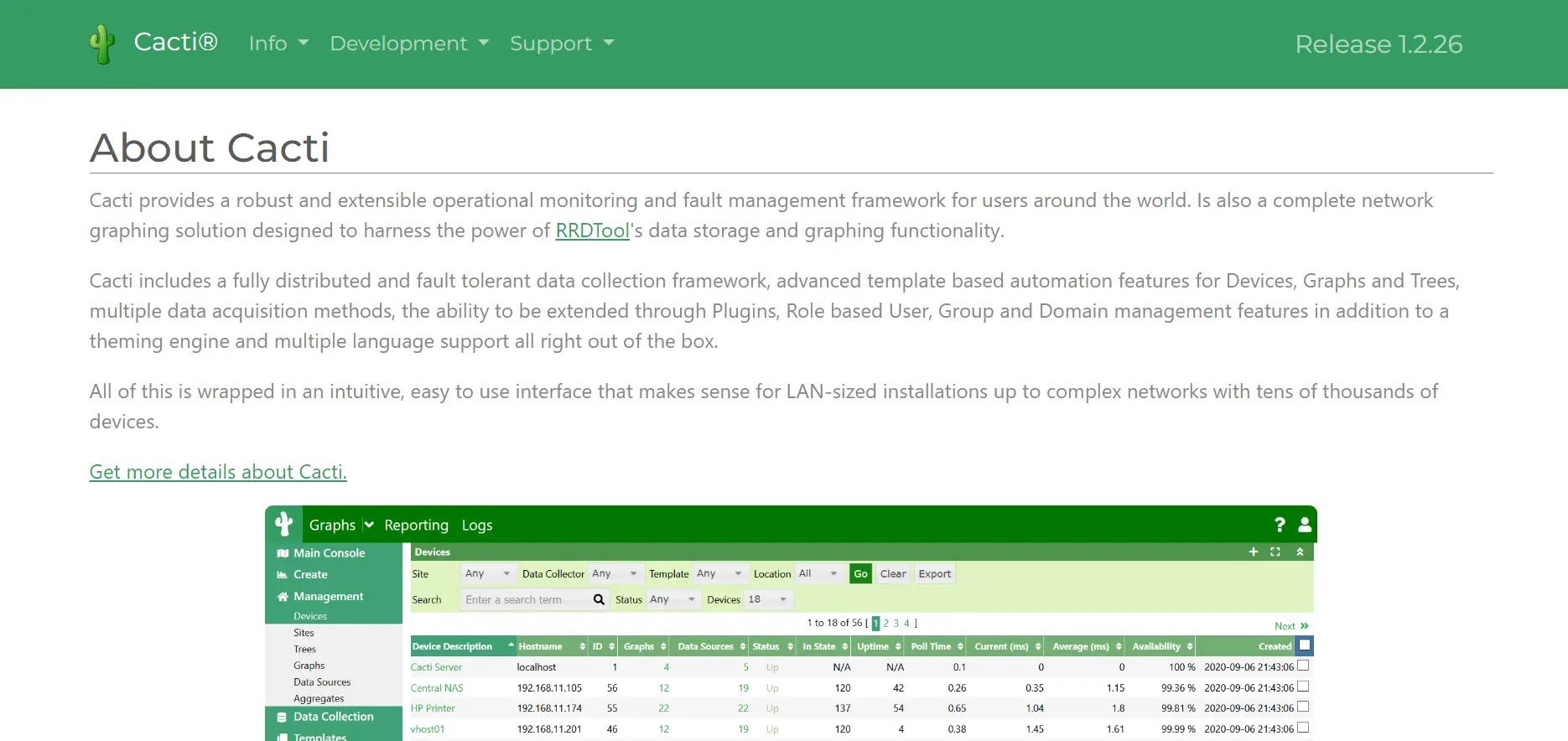Click the Cacti cactus logo in site header

click(x=102, y=44)
